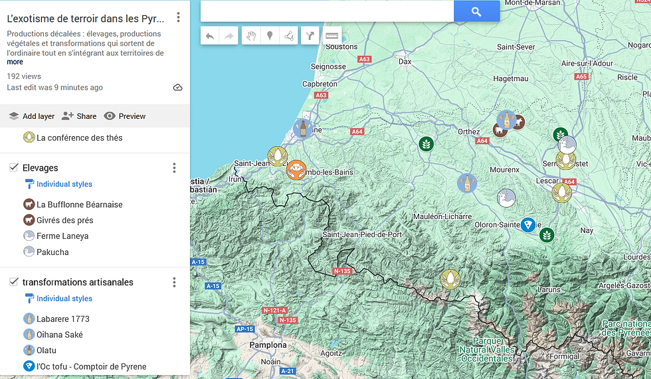
Task: Select the add marker tool
Action: [270, 36]
